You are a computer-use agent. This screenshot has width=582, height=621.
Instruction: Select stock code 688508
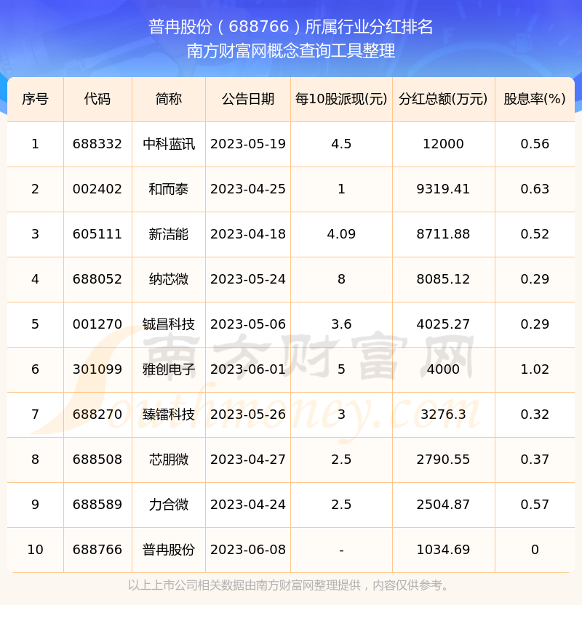tap(97, 460)
